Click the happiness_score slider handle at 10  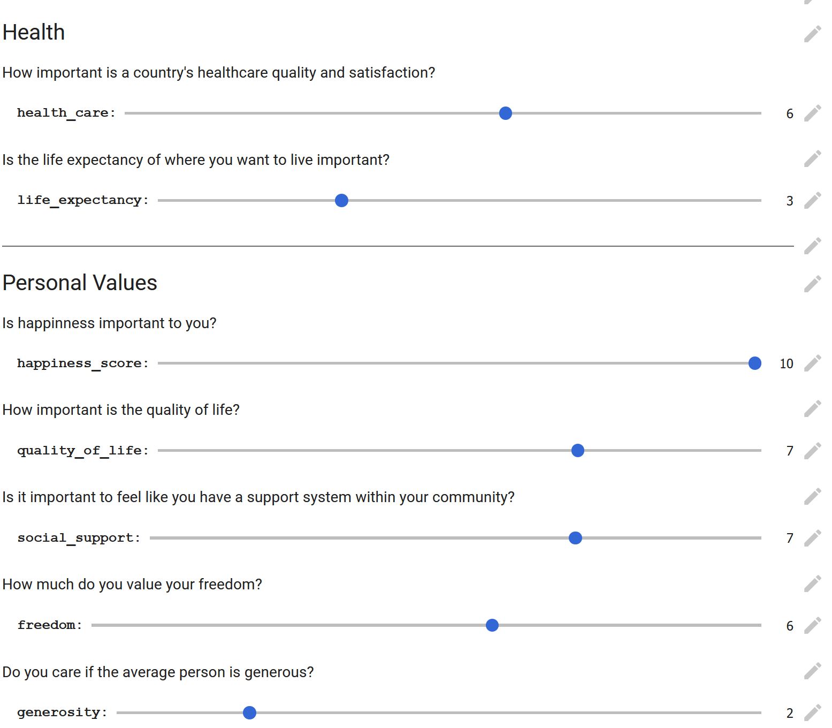click(755, 363)
